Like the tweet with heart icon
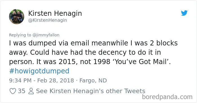The width and height of the screenshot is (197, 103). click(x=13, y=91)
